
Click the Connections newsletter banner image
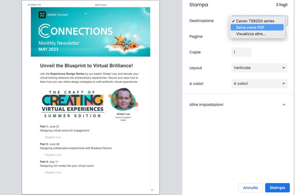[90, 32]
